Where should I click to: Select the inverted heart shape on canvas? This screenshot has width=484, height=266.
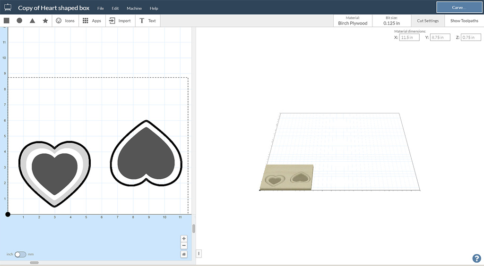pyautogui.click(x=147, y=153)
